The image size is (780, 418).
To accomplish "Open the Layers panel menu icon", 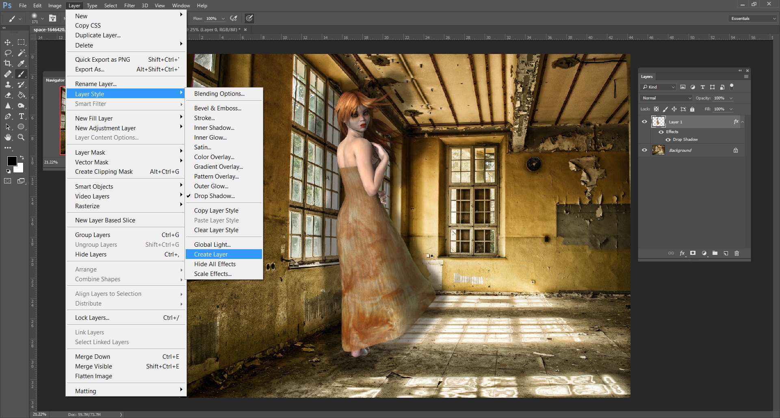I will click(x=747, y=77).
